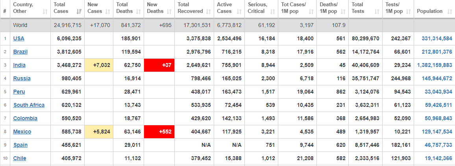Click the Total Deaths sort arrows
This screenshot has height=166, width=455.
(x=139, y=11)
